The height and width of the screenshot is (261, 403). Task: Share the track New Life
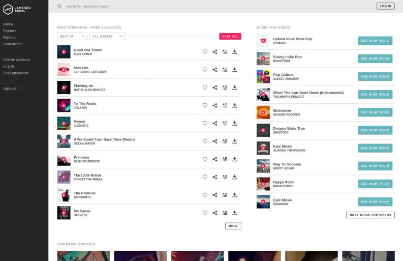215,70
